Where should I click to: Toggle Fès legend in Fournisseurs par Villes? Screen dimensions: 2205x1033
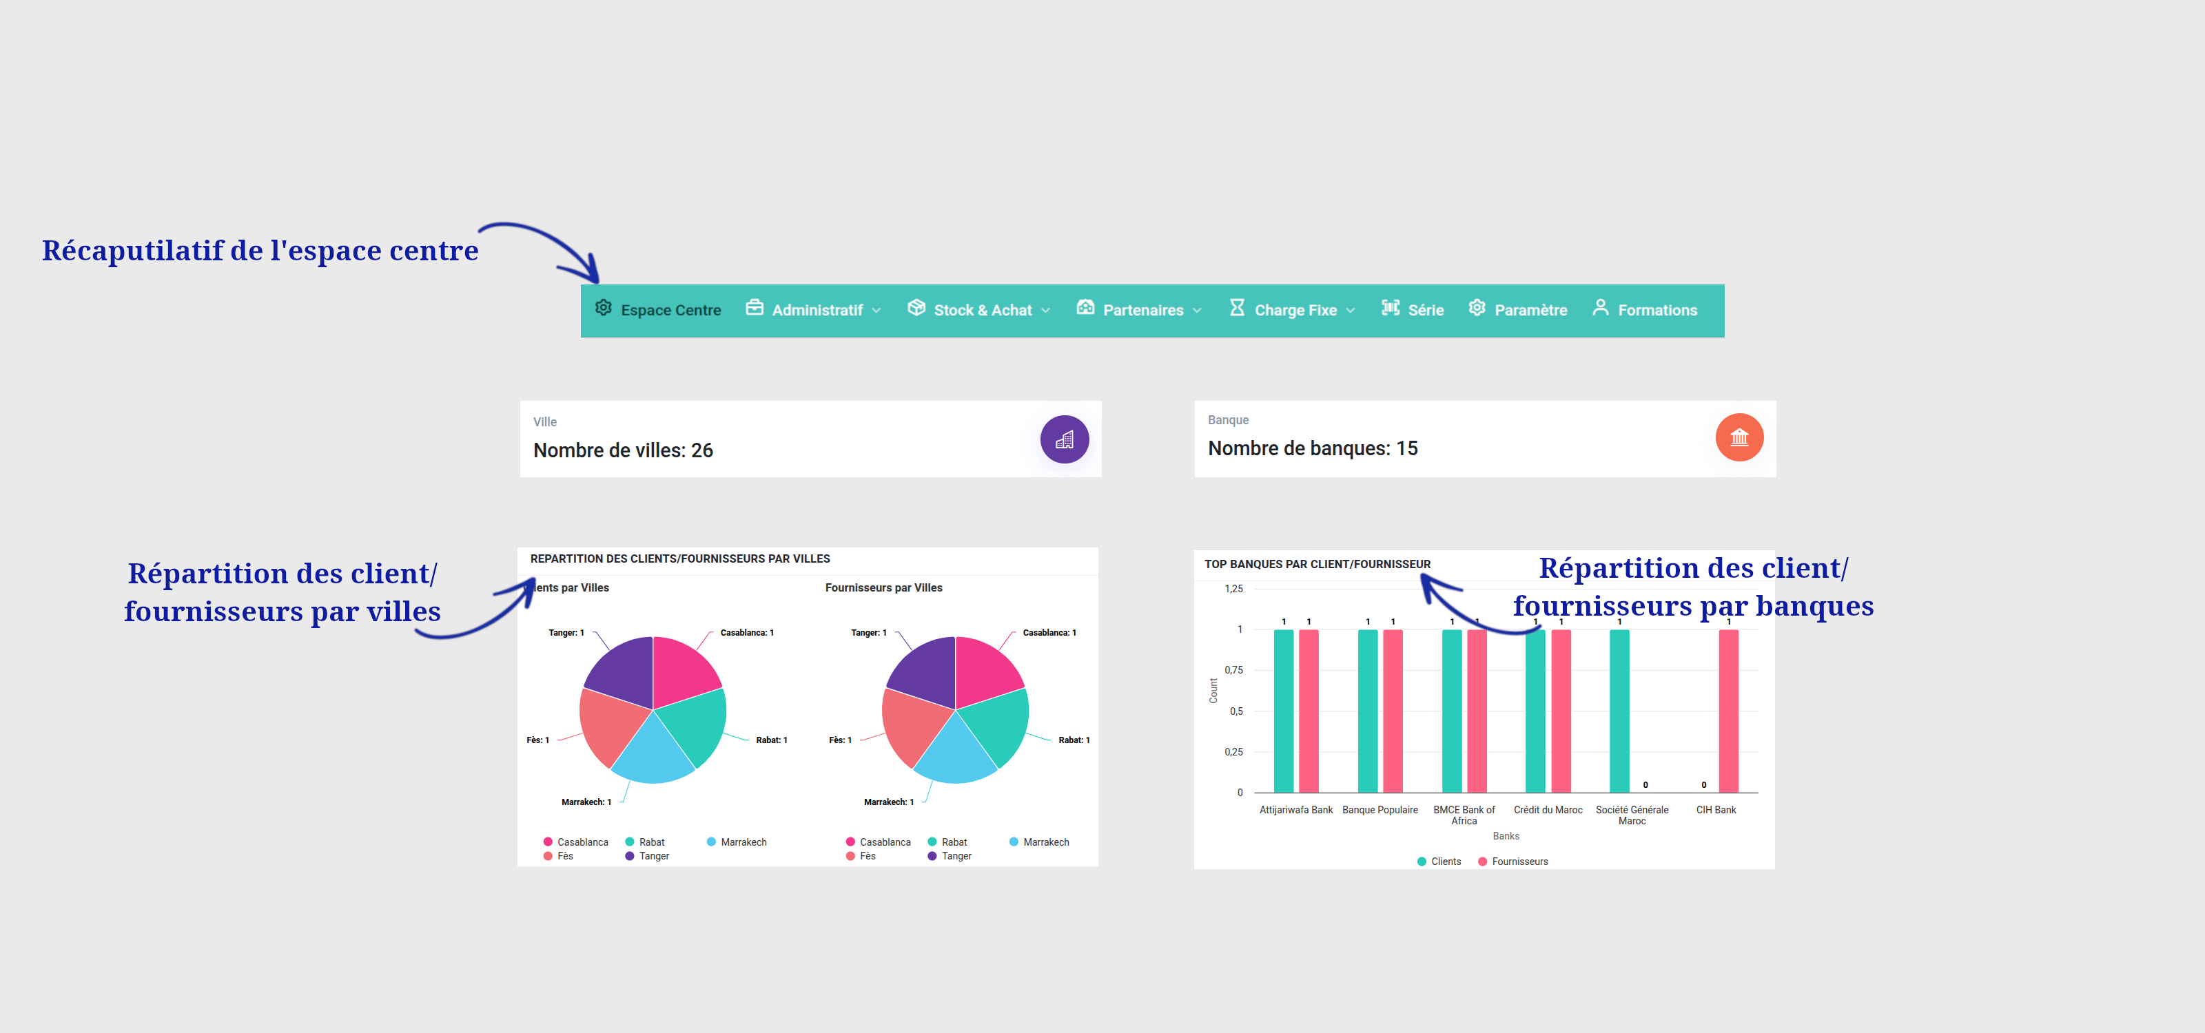(x=860, y=856)
